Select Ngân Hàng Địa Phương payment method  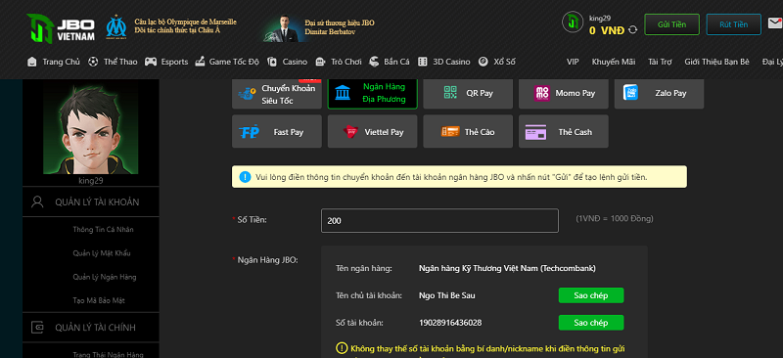click(373, 94)
